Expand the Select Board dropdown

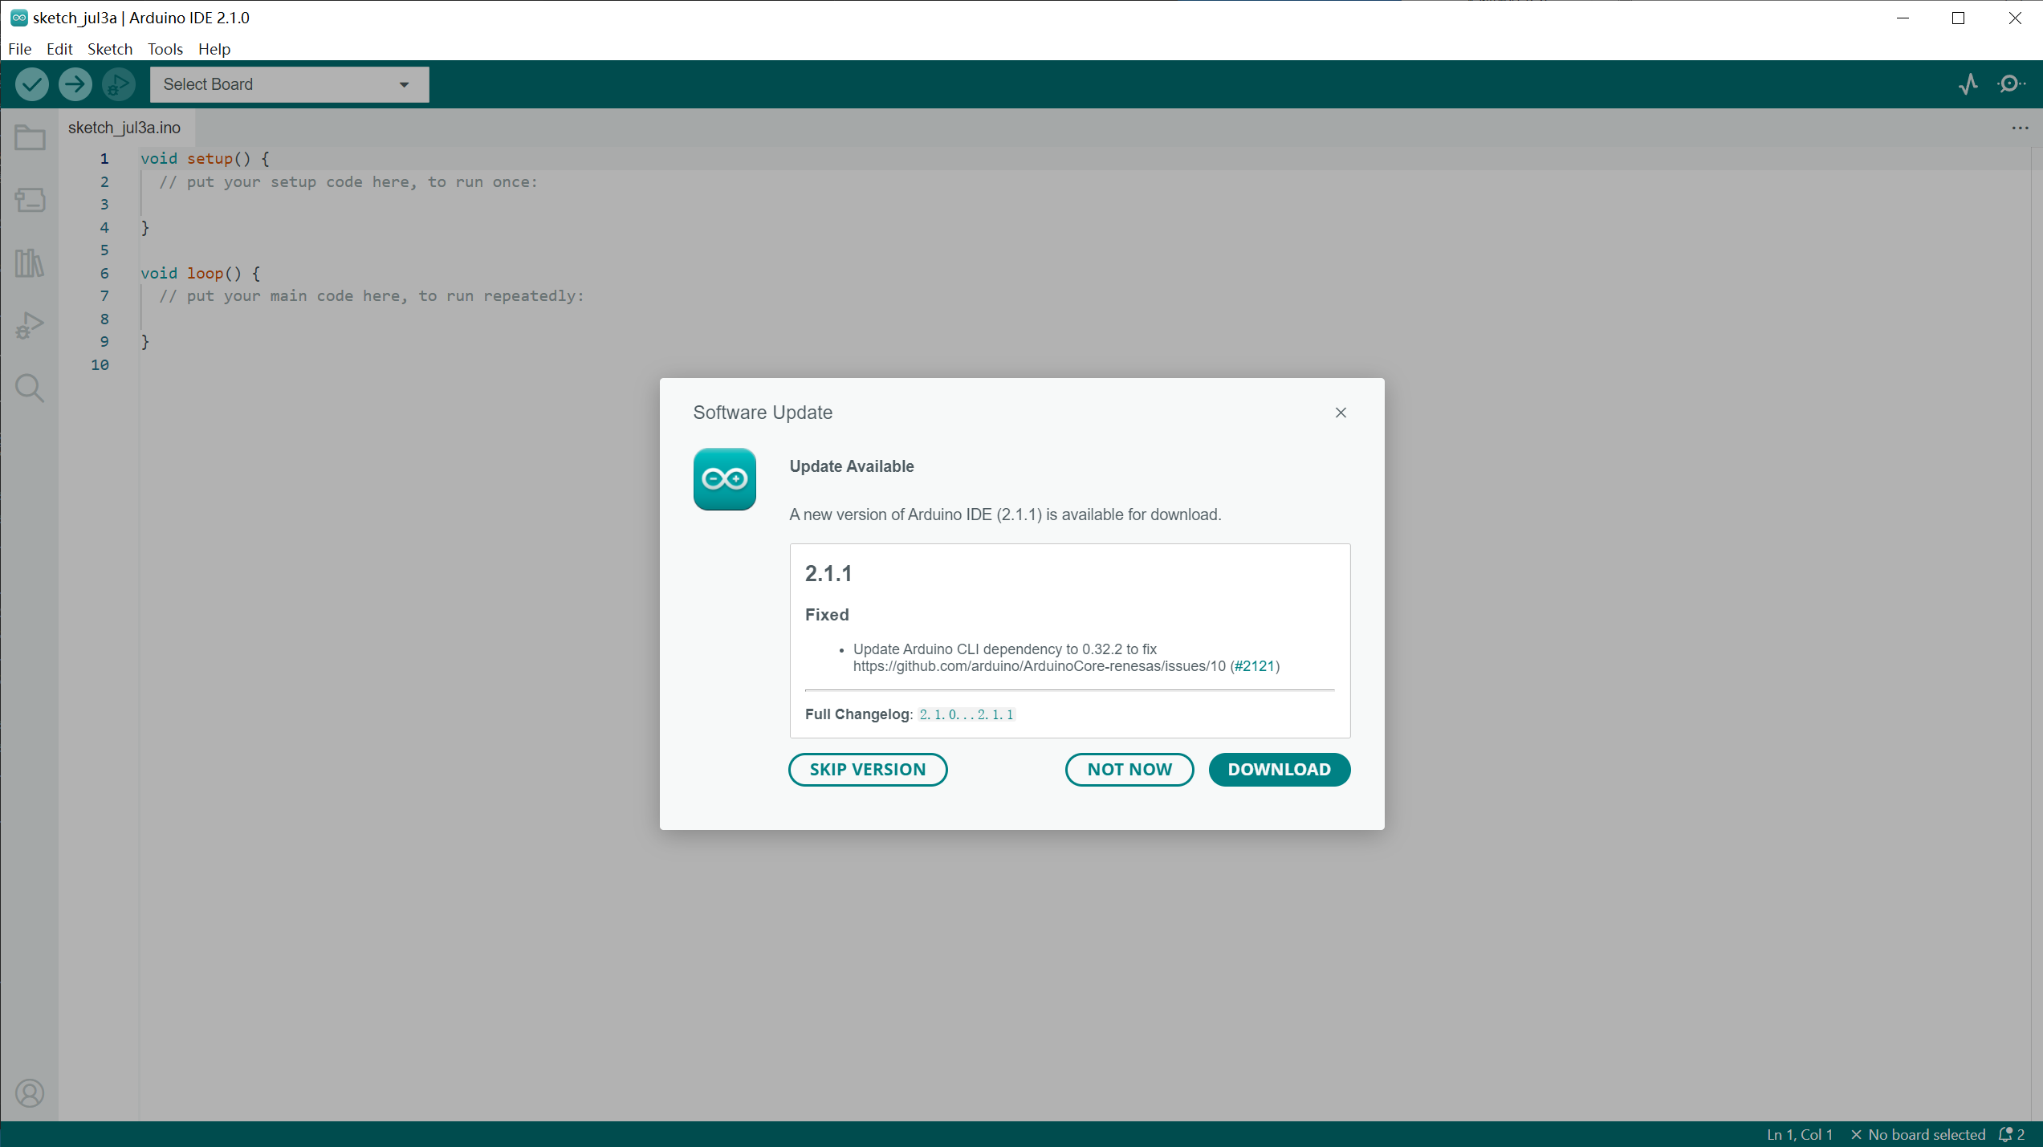coord(289,84)
